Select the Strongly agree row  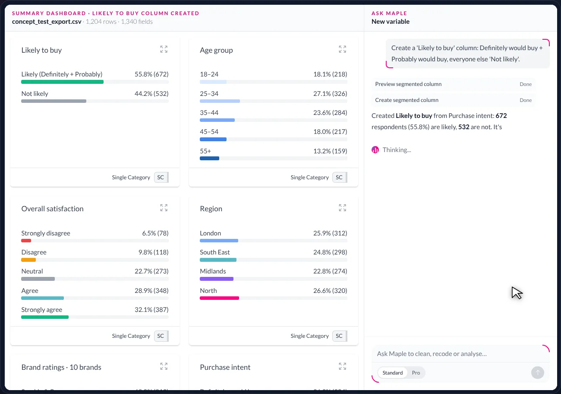coord(95,313)
